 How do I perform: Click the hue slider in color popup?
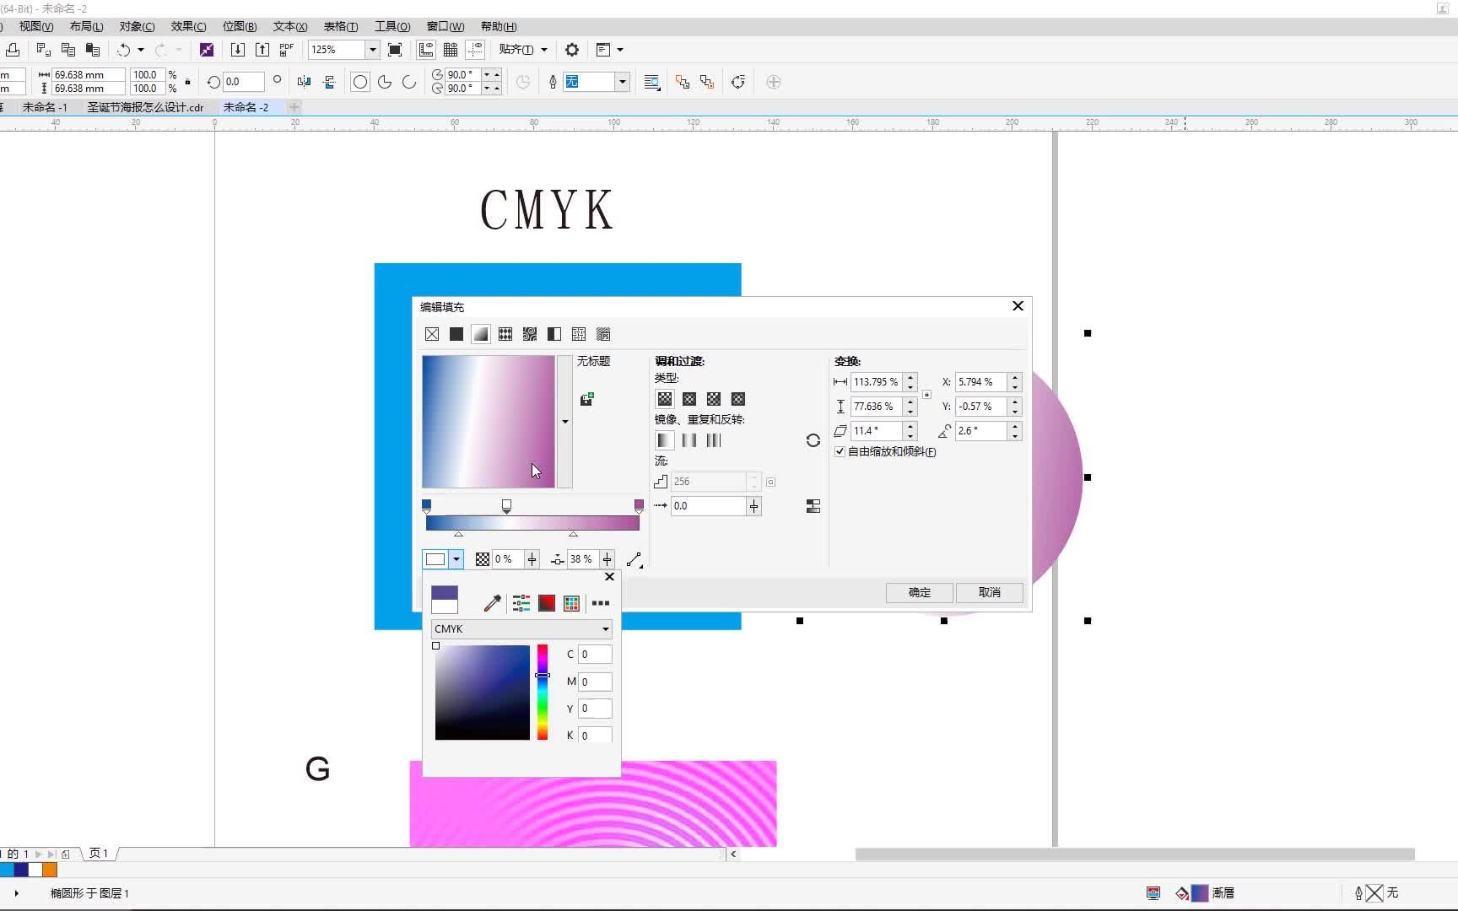point(543,693)
